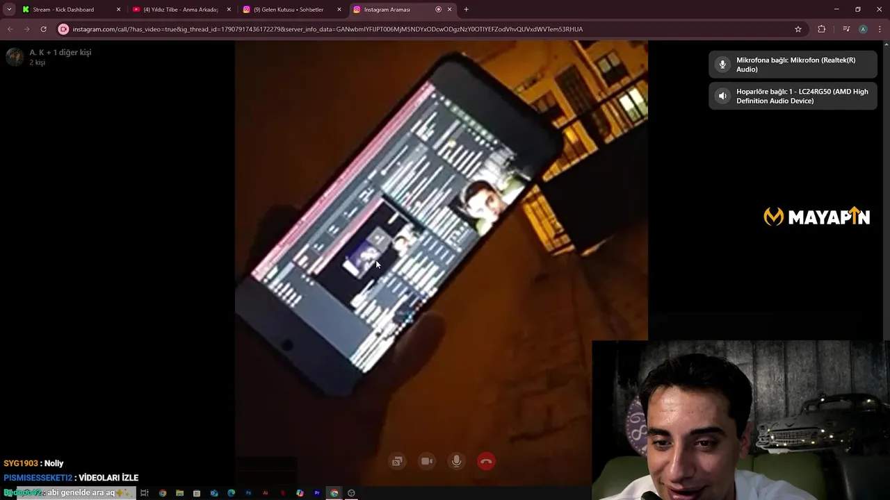Open OBS Studio from taskbar

(x=351, y=493)
